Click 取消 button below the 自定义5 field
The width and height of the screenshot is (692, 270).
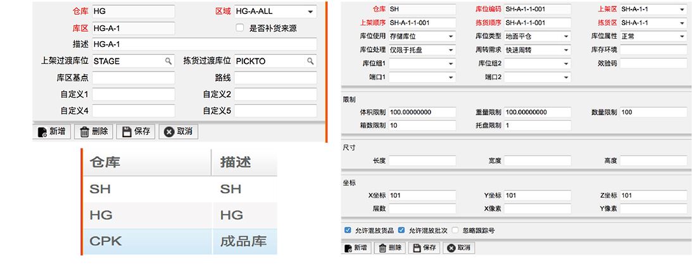(178, 132)
